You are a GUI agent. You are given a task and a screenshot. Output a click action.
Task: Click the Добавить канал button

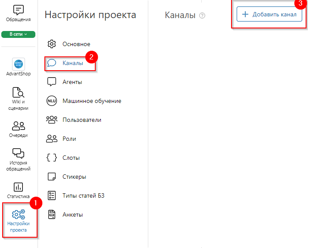point(269,14)
